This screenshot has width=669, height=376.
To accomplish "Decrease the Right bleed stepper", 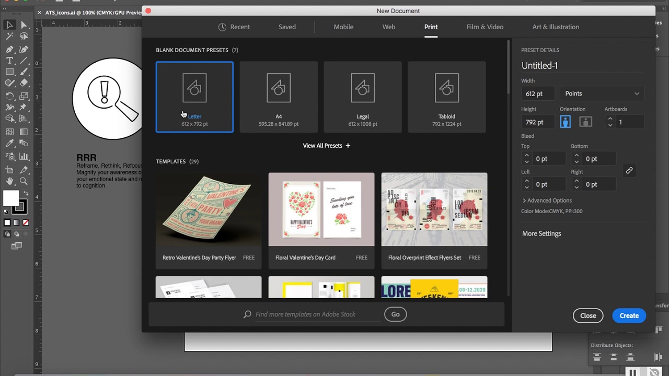I will (x=576, y=187).
